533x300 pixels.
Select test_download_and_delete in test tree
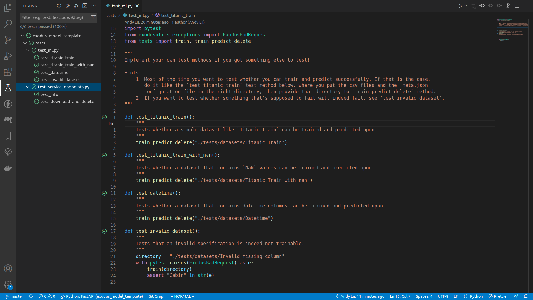(x=67, y=102)
